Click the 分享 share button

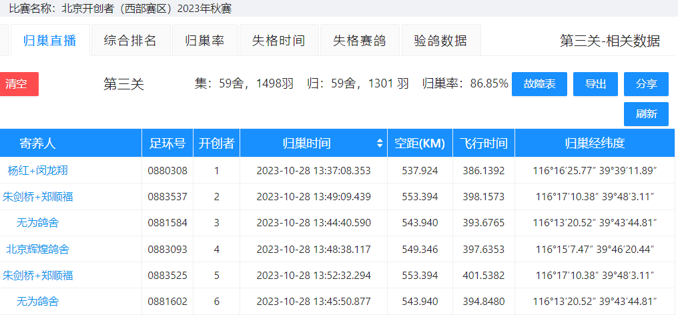point(646,84)
